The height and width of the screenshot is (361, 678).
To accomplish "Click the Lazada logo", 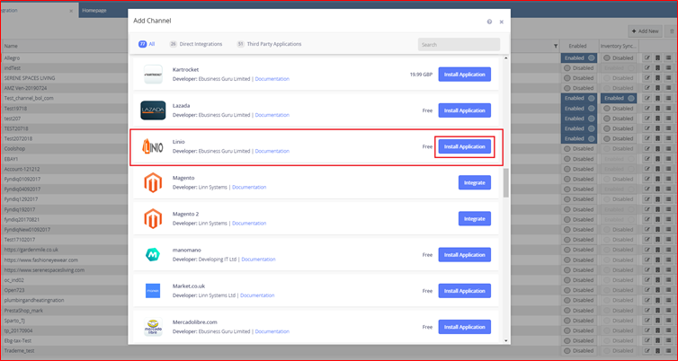I will coord(153,110).
